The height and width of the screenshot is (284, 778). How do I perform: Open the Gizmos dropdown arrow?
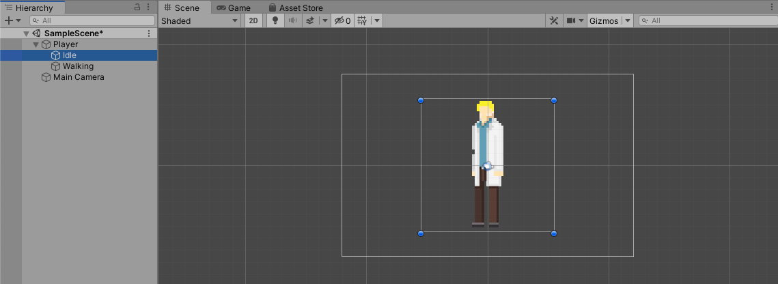point(628,20)
